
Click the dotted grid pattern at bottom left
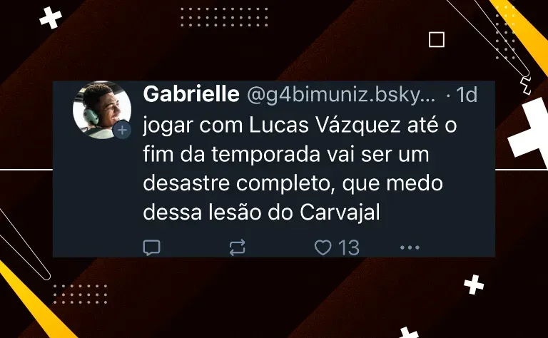pyautogui.click(x=80, y=294)
